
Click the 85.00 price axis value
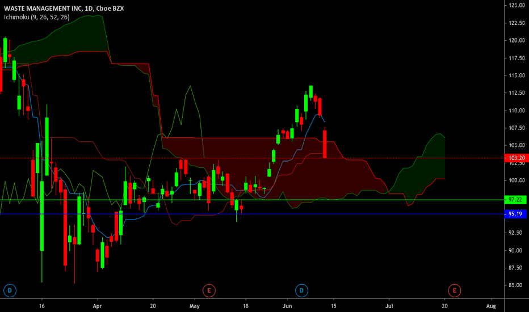pos(517,285)
